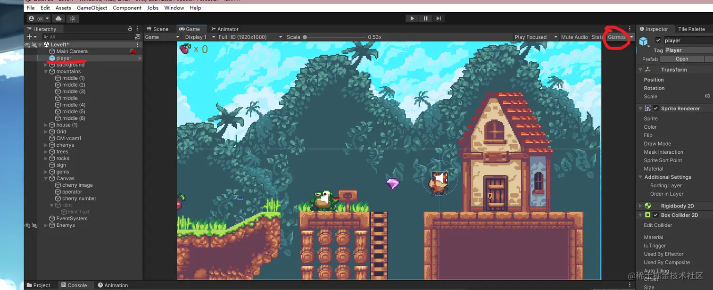The width and height of the screenshot is (713, 290).
Task: Toggle scene visibility eye for Level1
Action: coord(27,45)
